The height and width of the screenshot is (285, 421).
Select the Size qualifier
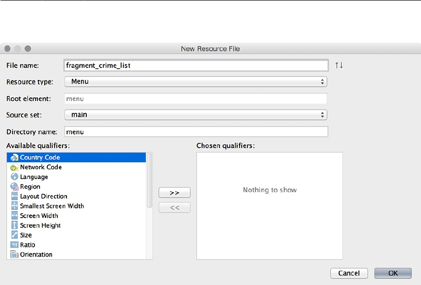pyautogui.click(x=76, y=235)
